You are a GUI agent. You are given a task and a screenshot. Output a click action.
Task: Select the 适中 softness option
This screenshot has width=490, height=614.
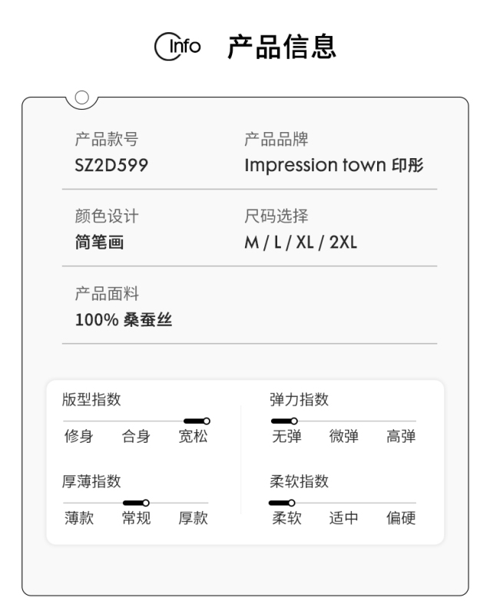[344, 518]
